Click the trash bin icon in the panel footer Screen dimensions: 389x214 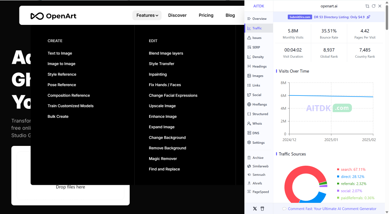[x=262, y=209]
